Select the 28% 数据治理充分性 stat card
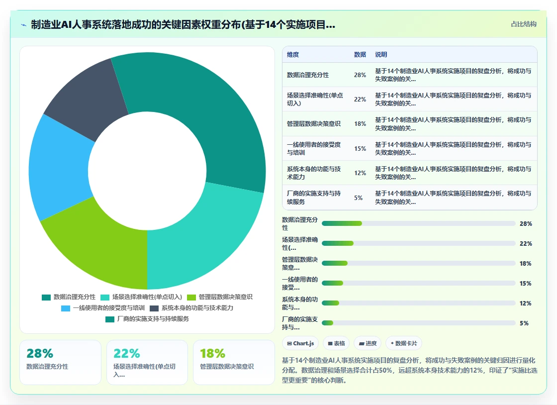This screenshot has width=557, height=405. (x=60, y=362)
